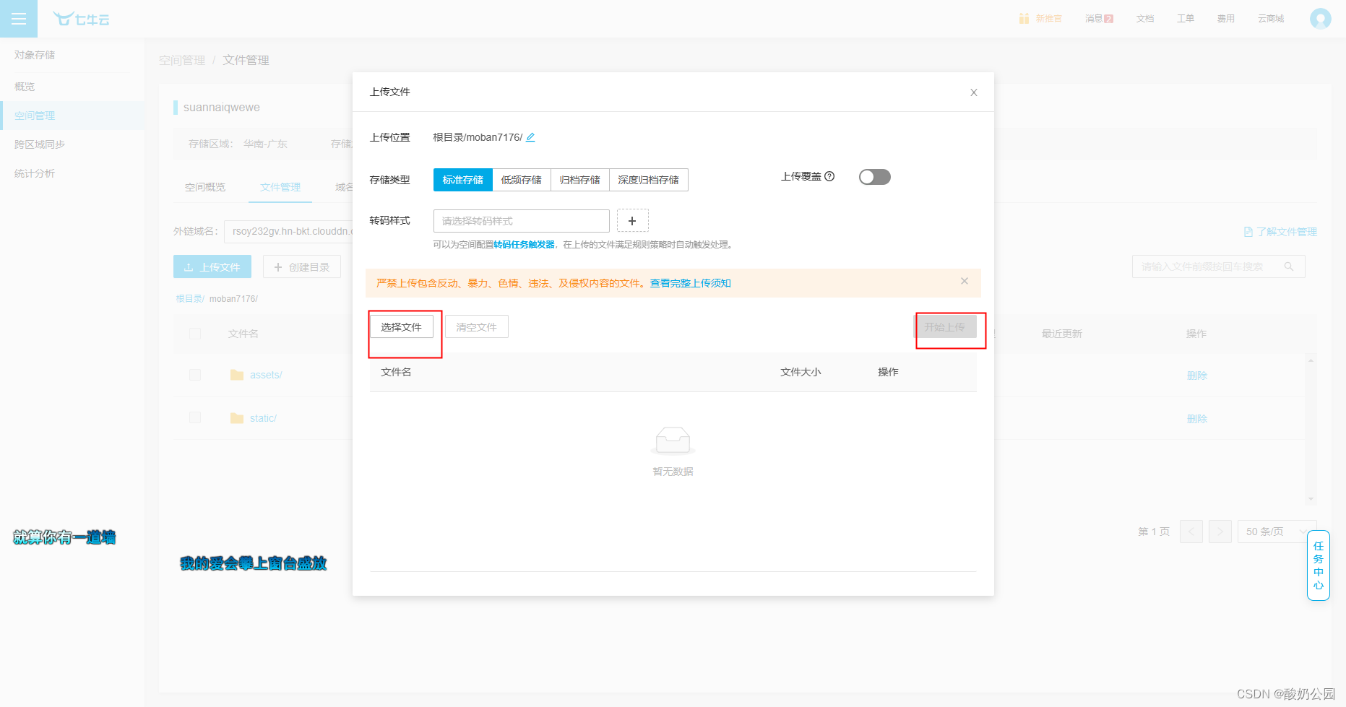Focus file prefix search input
This screenshot has height=707, width=1346.
pyautogui.click(x=1218, y=266)
